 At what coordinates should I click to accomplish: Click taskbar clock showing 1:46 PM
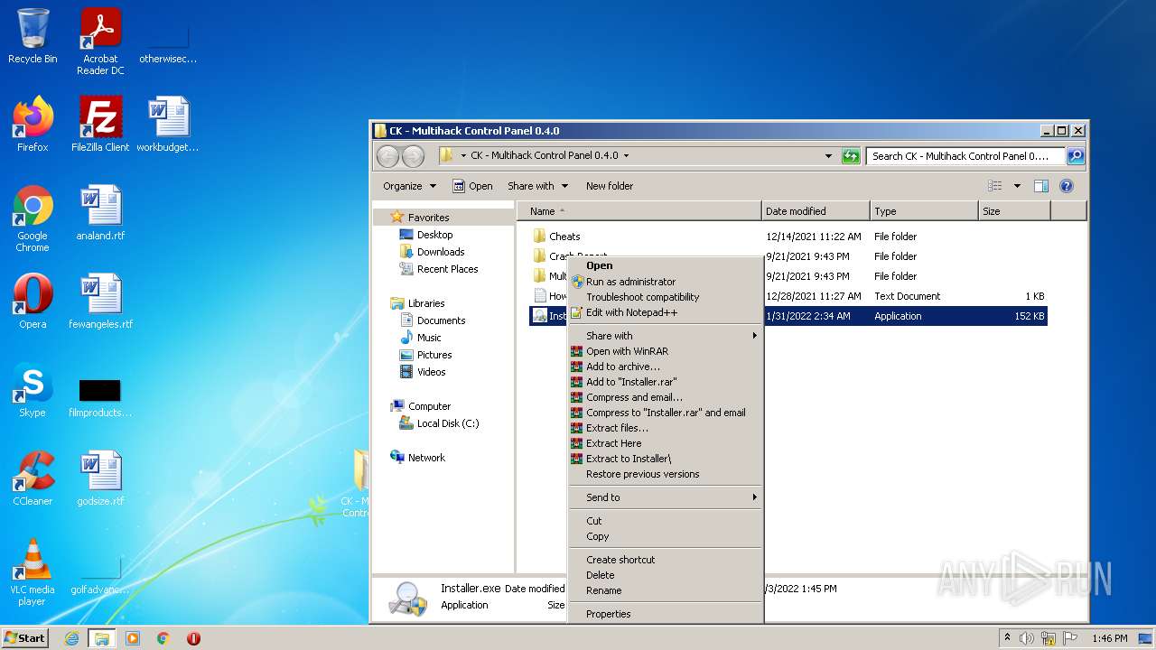pyautogui.click(x=1109, y=638)
